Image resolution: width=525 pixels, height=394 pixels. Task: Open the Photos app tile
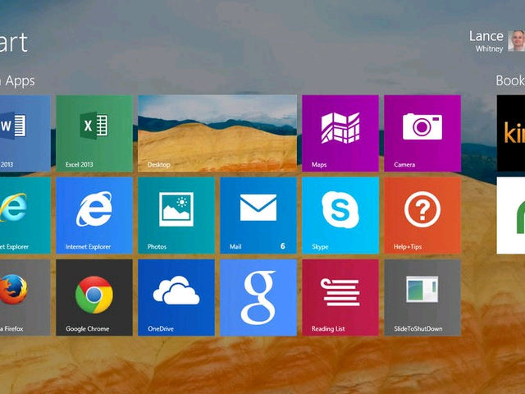coord(176,215)
